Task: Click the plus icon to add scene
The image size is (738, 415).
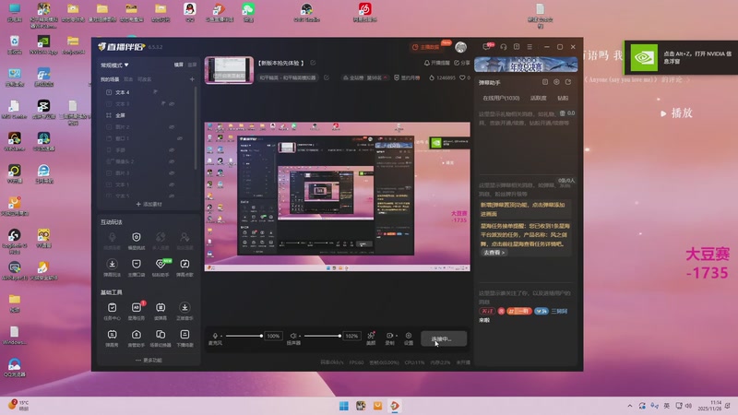Action: (192, 79)
